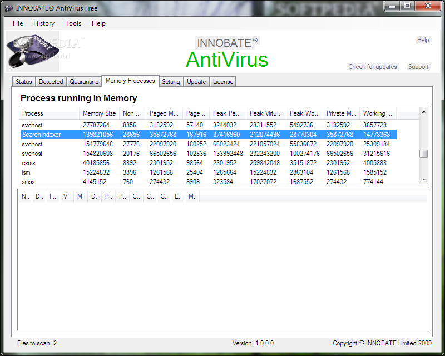Sort by the Memory Size column header
445x356 pixels.
click(100, 113)
